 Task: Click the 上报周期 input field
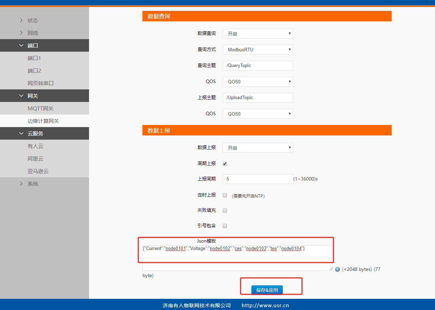coord(258,179)
